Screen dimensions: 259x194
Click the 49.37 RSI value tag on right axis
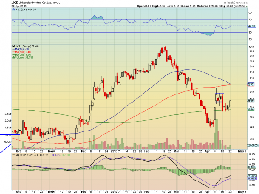click(x=252, y=26)
